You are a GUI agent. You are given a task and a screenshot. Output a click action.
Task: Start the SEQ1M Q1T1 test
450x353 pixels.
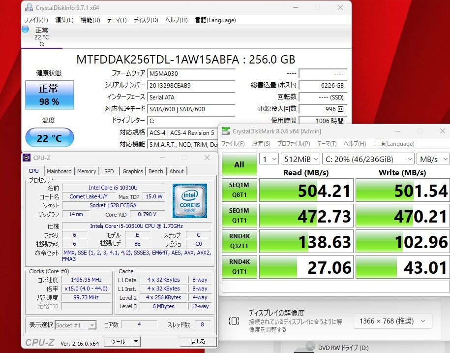point(239,216)
